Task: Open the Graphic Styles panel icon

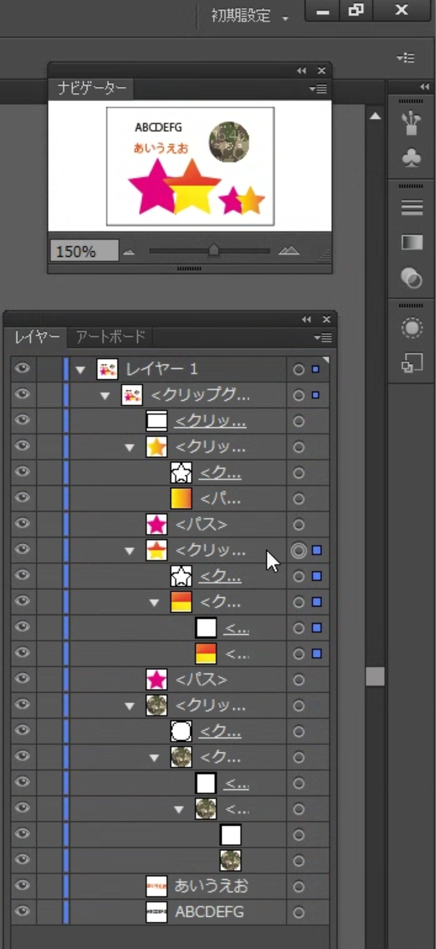Action: coord(412,363)
